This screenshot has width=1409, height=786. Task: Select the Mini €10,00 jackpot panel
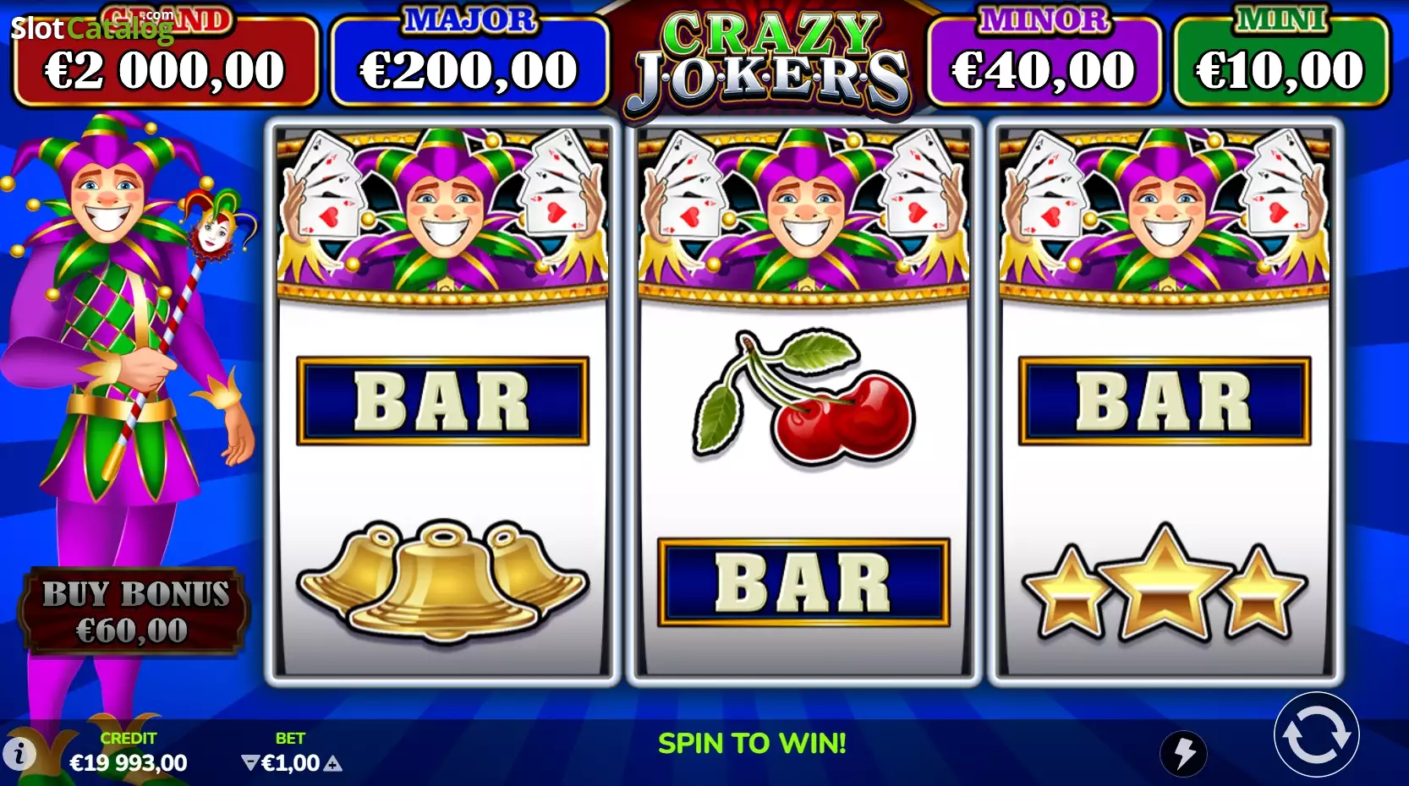[1280, 59]
